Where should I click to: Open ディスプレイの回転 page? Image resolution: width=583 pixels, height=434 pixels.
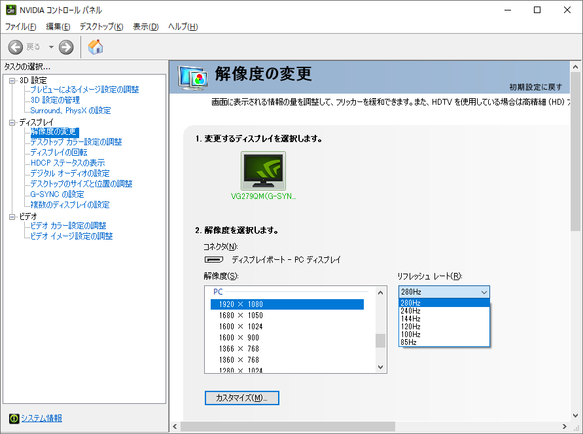pyautogui.click(x=59, y=153)
